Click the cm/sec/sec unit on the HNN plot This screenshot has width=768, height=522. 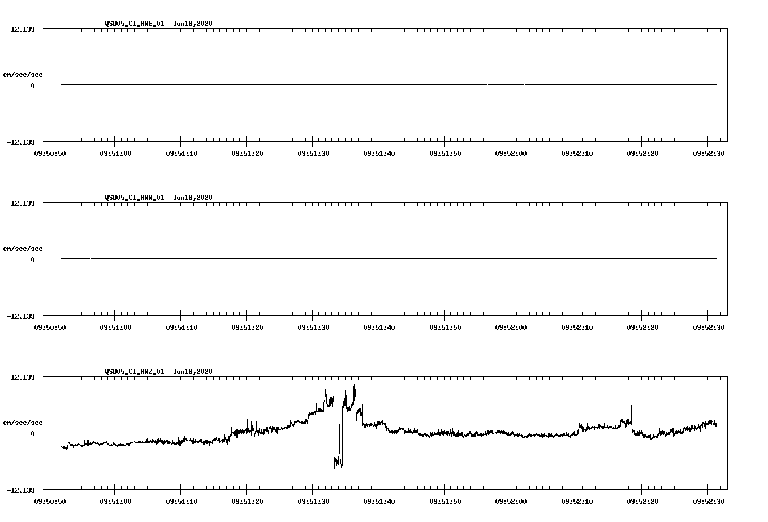23,249
